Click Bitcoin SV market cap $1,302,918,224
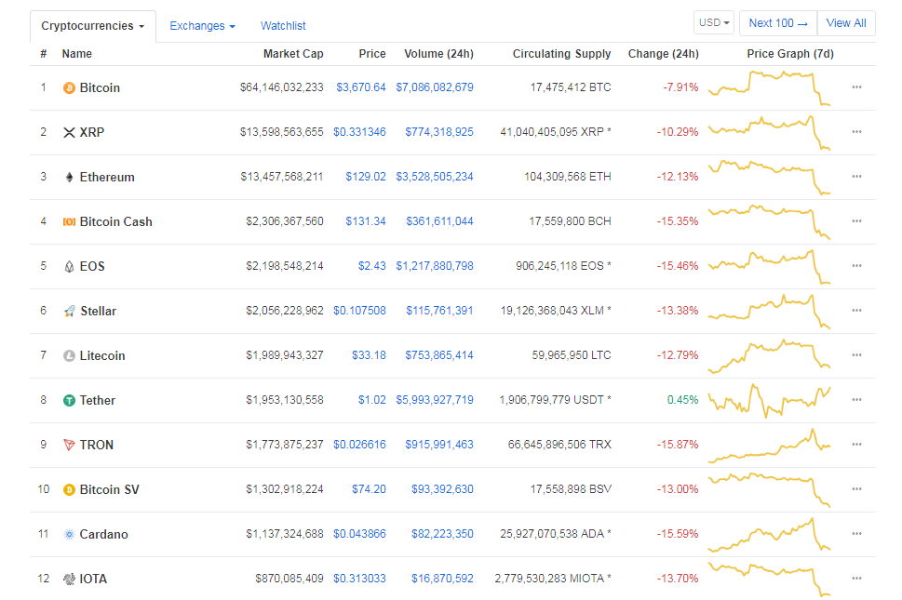 pos(285,489)
